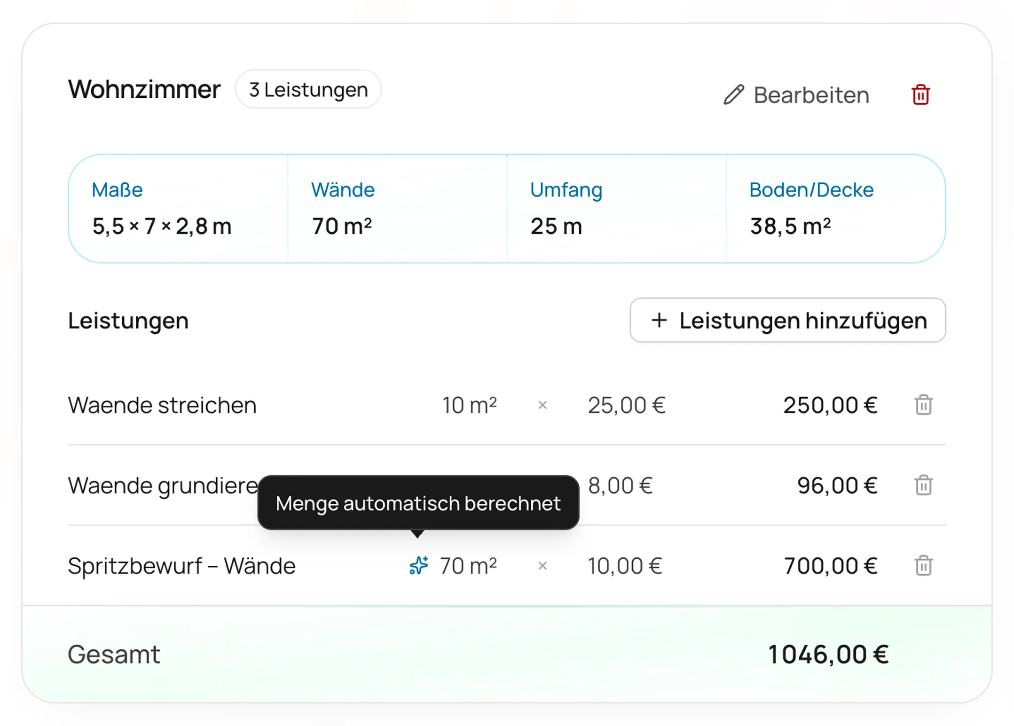Click the 700,00 € row total
The height and width of the screenshot is (726, 1014).
[830, 566]
